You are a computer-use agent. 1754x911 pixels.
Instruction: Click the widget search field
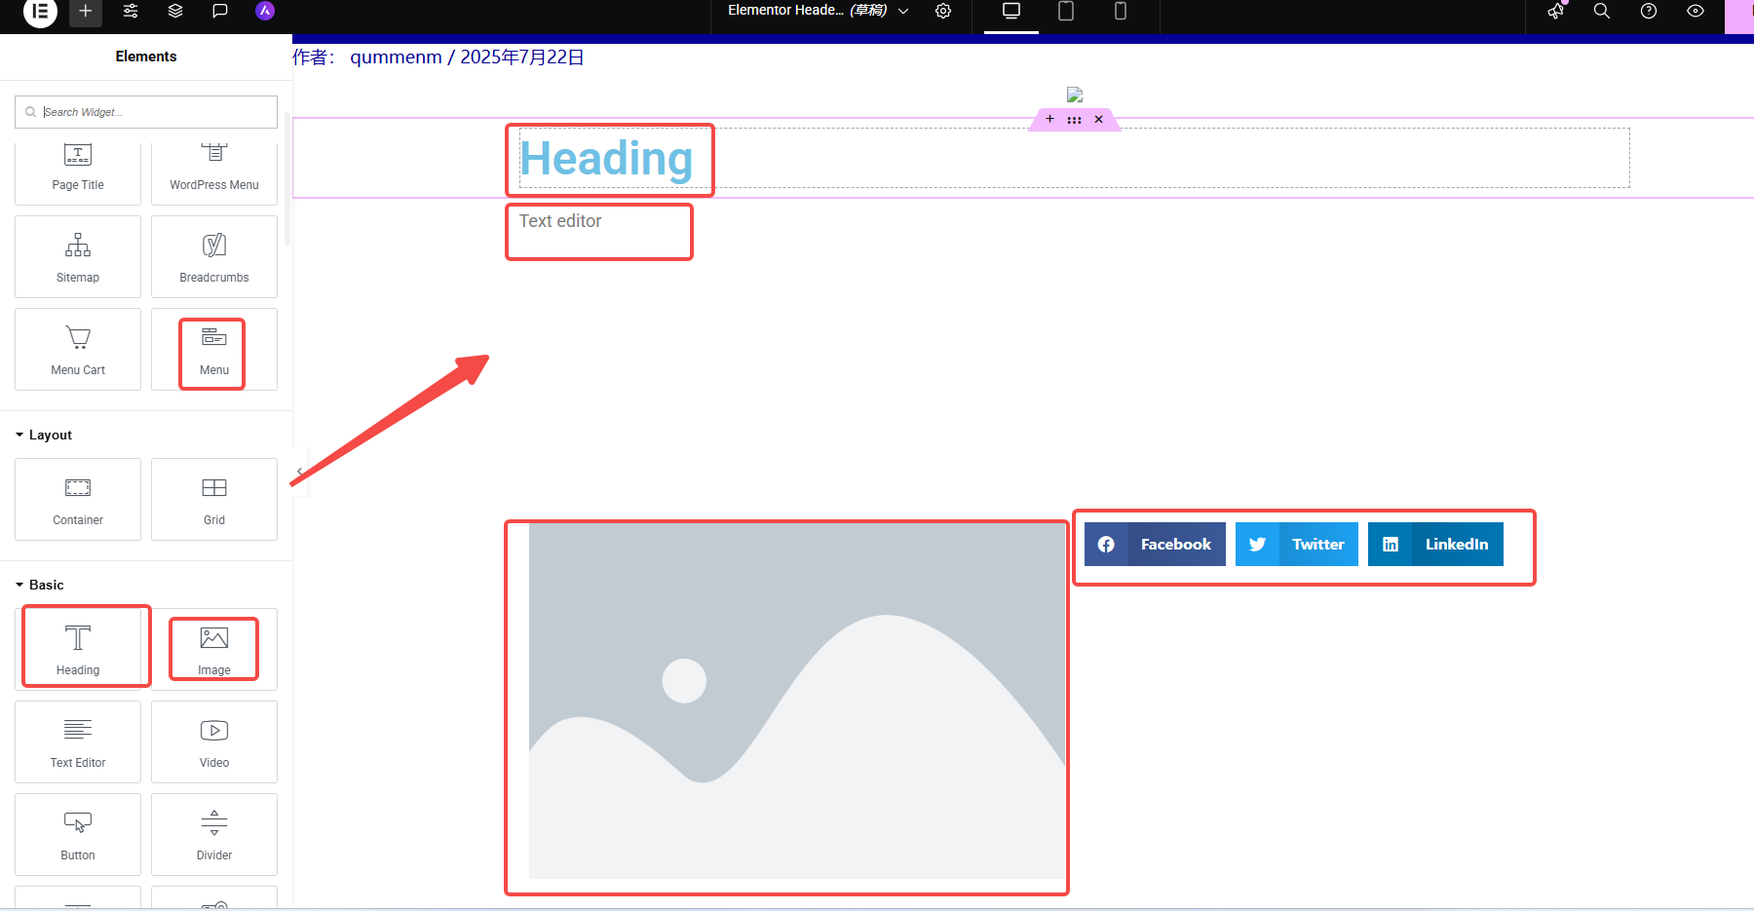[x=146, y=111]
